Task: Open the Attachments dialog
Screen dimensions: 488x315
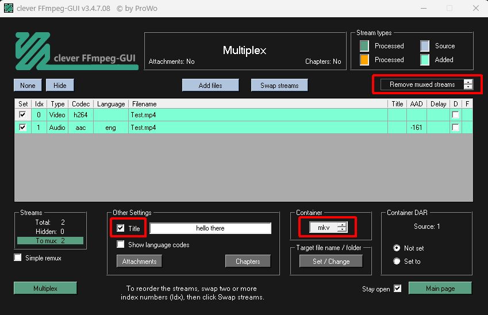Action: (139, 261)
